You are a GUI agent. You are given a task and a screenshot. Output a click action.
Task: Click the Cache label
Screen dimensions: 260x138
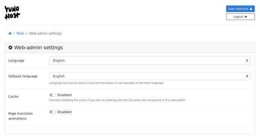[13, 96]
